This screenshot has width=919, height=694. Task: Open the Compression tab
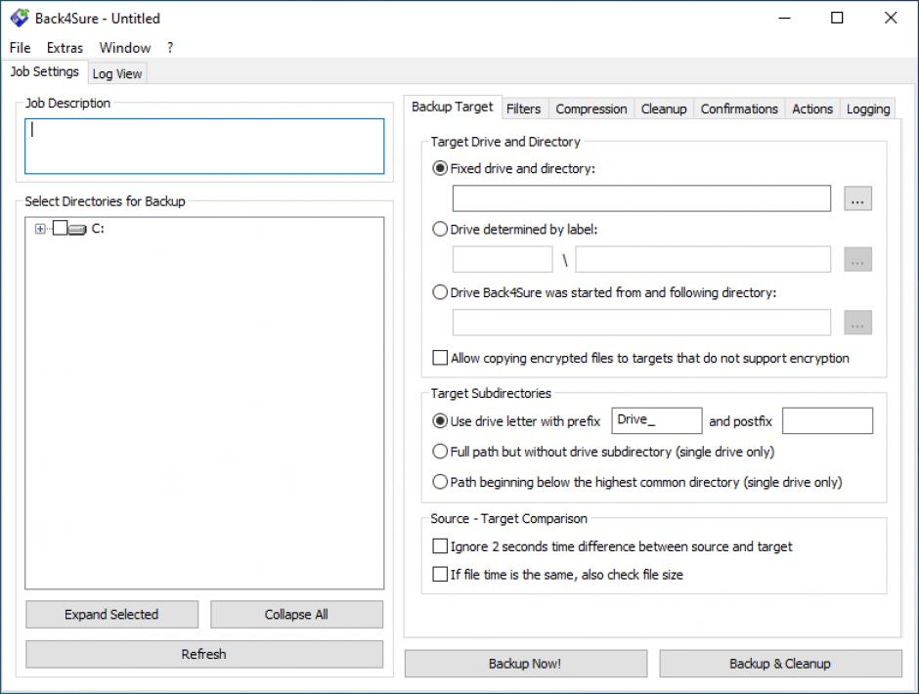point(591,109)
